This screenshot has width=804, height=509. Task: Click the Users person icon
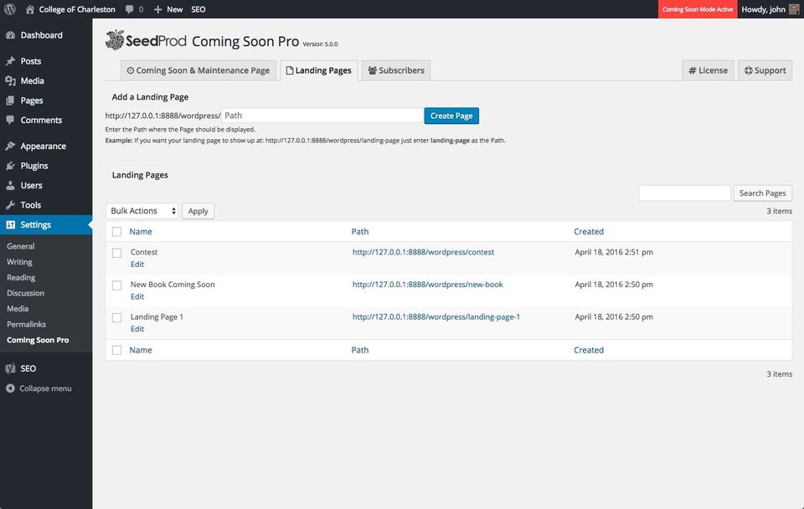10,185
